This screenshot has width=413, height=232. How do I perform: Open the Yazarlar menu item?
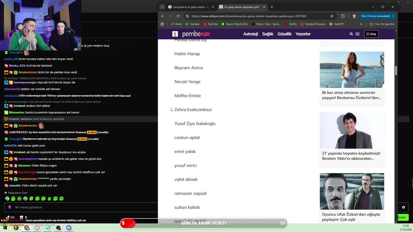[x=303, y=34]
